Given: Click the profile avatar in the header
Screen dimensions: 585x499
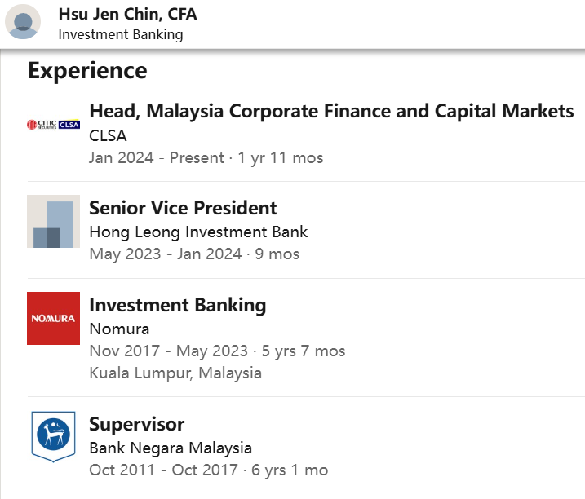Looking at the screenshot, I should point(23,22).
